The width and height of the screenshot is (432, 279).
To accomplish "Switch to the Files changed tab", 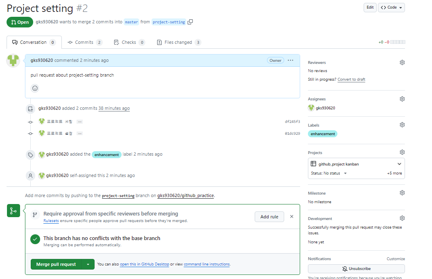I will coord(179,42).
